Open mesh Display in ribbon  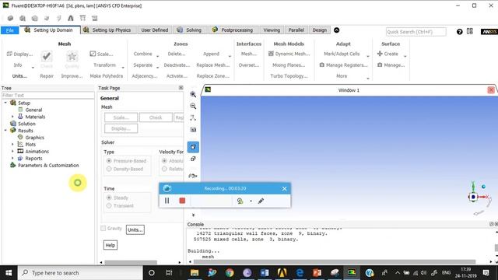click(19, 54)
